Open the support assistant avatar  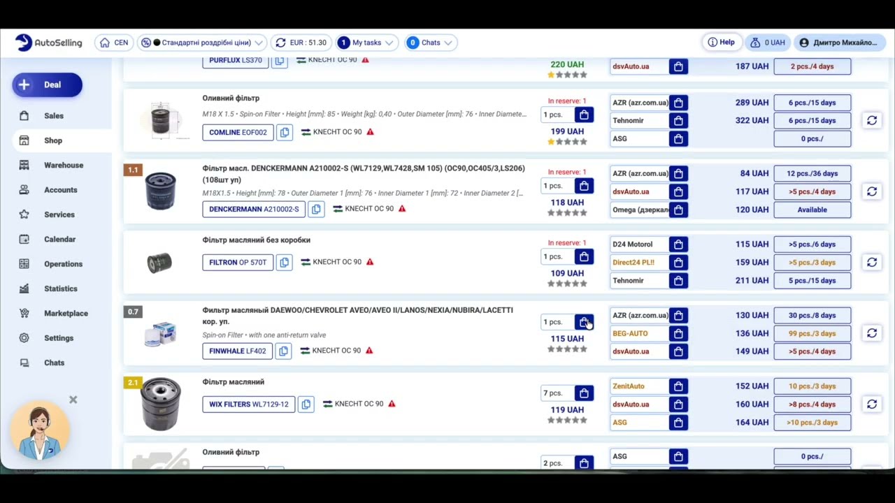click(40, 431)
